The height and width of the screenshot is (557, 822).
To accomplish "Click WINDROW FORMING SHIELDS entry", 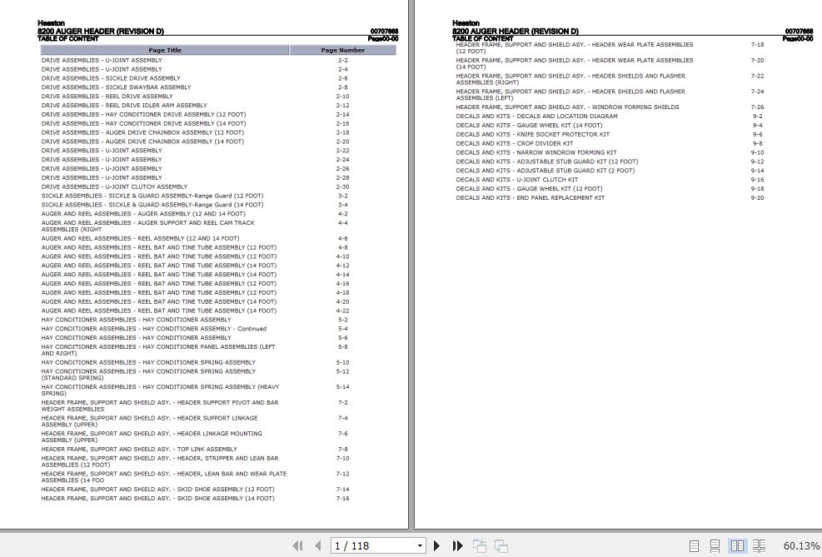I will pyautogui.click(x=567, y=107).
